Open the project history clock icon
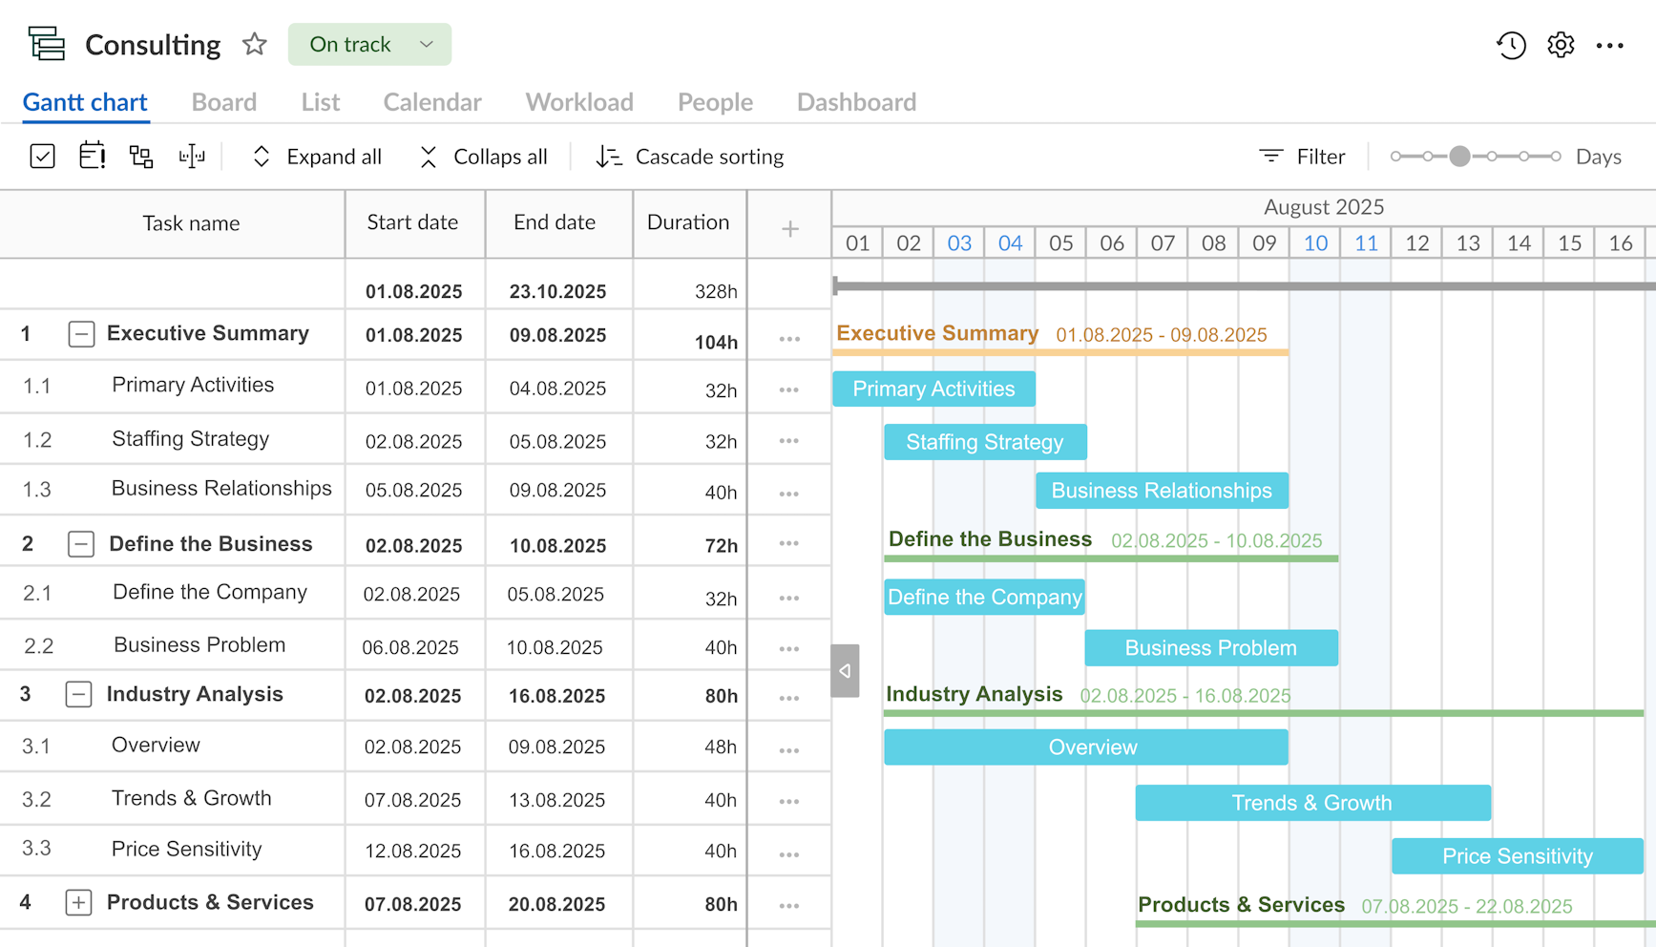This screenshot has width=1656, height=947. click(x=1511, y=45)
